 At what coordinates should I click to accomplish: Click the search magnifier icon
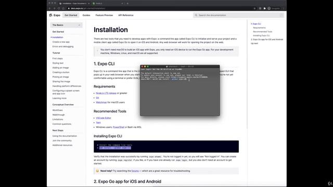196,15
